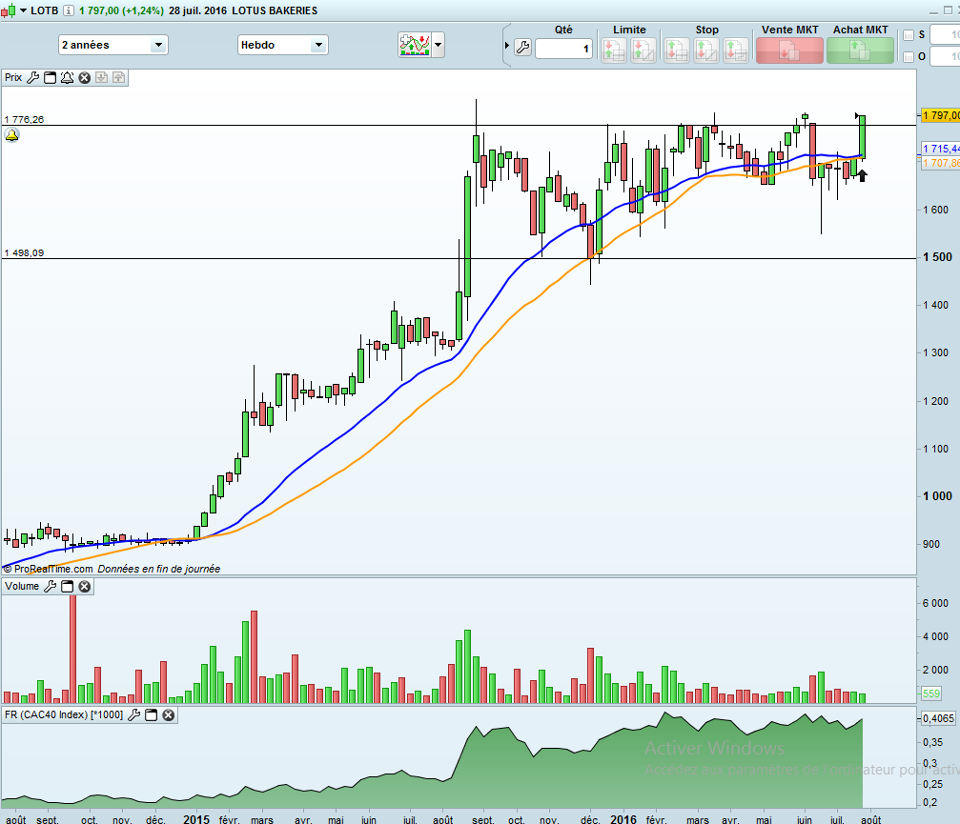Click second Stop order icon
Screen dimensions: 960x824
(705, 50)
